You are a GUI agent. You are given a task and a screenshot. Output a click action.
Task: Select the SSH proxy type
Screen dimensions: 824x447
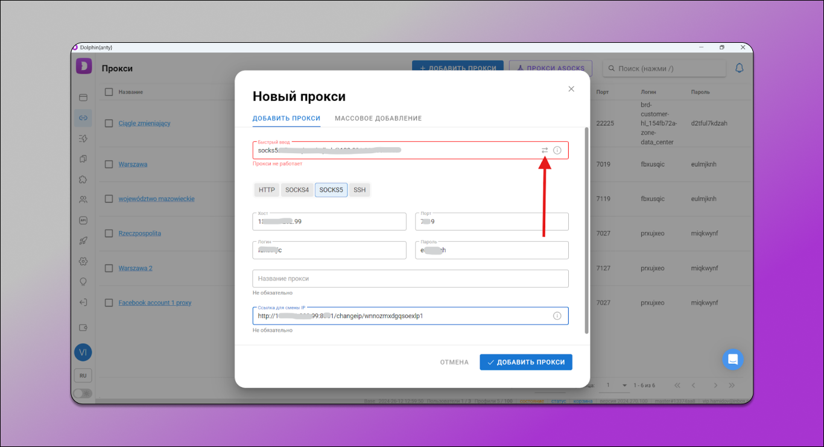pos(360,190)
